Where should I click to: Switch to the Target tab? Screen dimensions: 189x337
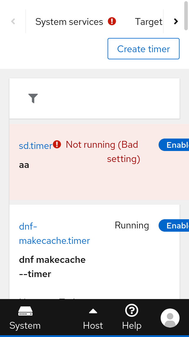[149, 21]
